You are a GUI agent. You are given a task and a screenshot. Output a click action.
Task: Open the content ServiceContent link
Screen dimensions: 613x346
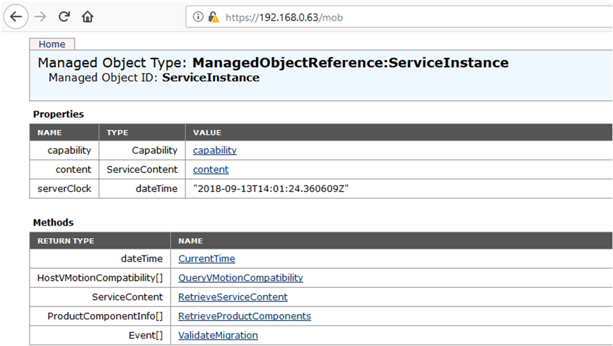[x=211, y=169]
